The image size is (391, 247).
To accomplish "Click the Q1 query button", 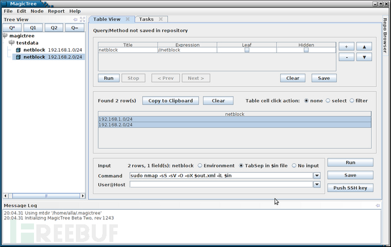I will [x=33, y=28].
